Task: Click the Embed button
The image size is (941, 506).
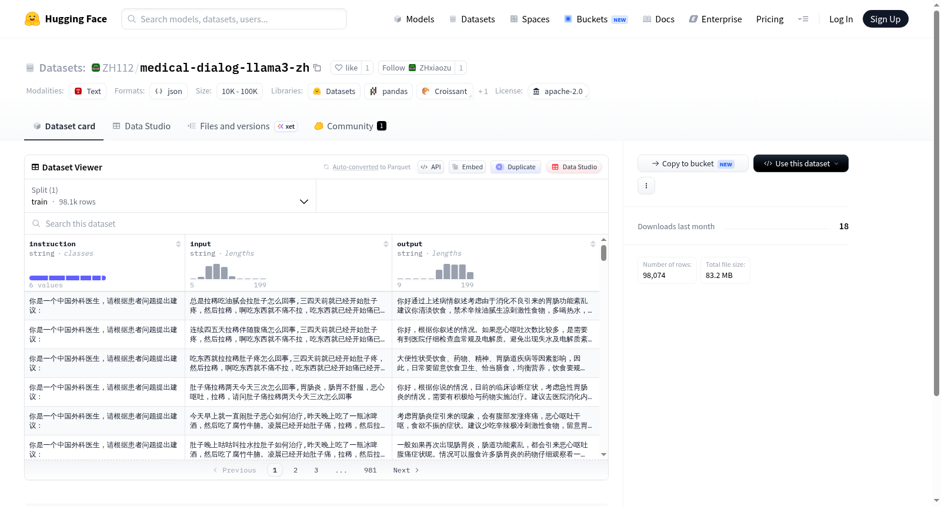Action: tap(468, 167)
